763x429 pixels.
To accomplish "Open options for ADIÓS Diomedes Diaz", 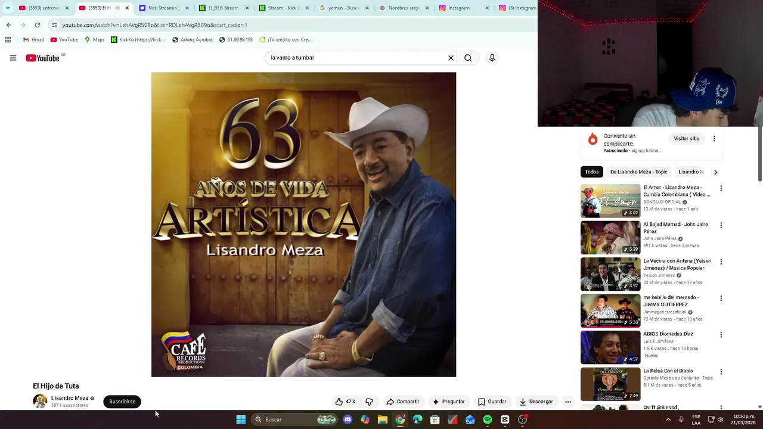I will tap(721, 335).
